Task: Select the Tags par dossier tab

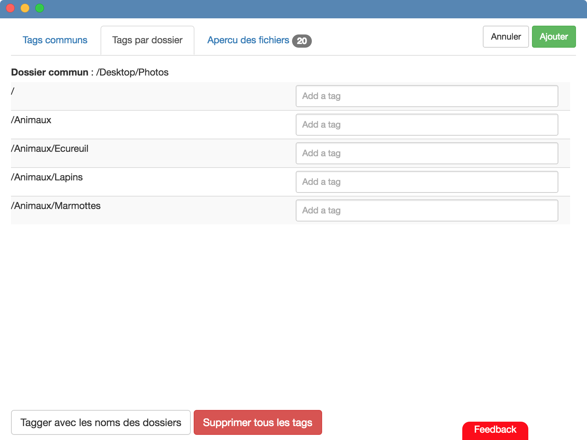Action: coord(147,40)
